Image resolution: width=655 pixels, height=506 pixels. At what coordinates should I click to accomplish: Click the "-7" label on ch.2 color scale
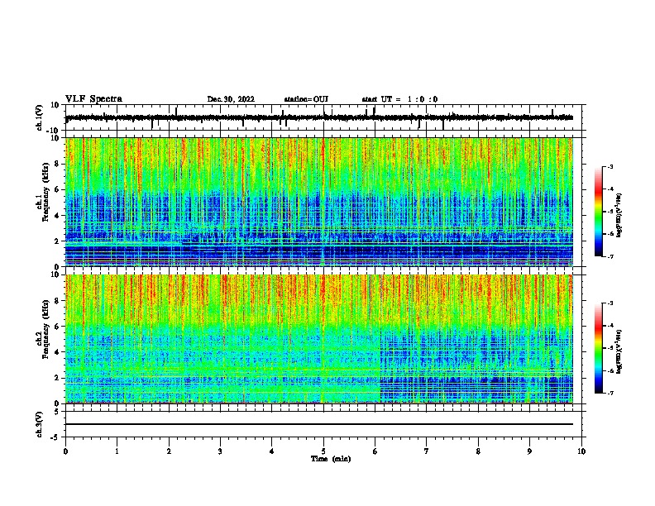click(x=610, y=393)
